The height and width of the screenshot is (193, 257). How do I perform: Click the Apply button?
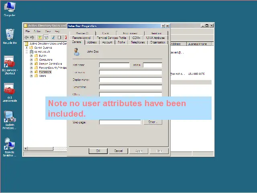tap(139, 151)
